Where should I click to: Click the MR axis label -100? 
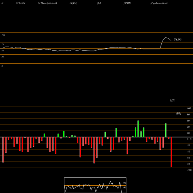pos(189,170)
